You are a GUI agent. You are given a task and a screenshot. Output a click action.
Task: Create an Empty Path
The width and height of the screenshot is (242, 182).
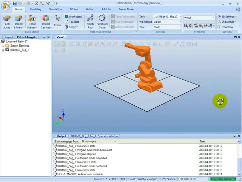point(90,22)
